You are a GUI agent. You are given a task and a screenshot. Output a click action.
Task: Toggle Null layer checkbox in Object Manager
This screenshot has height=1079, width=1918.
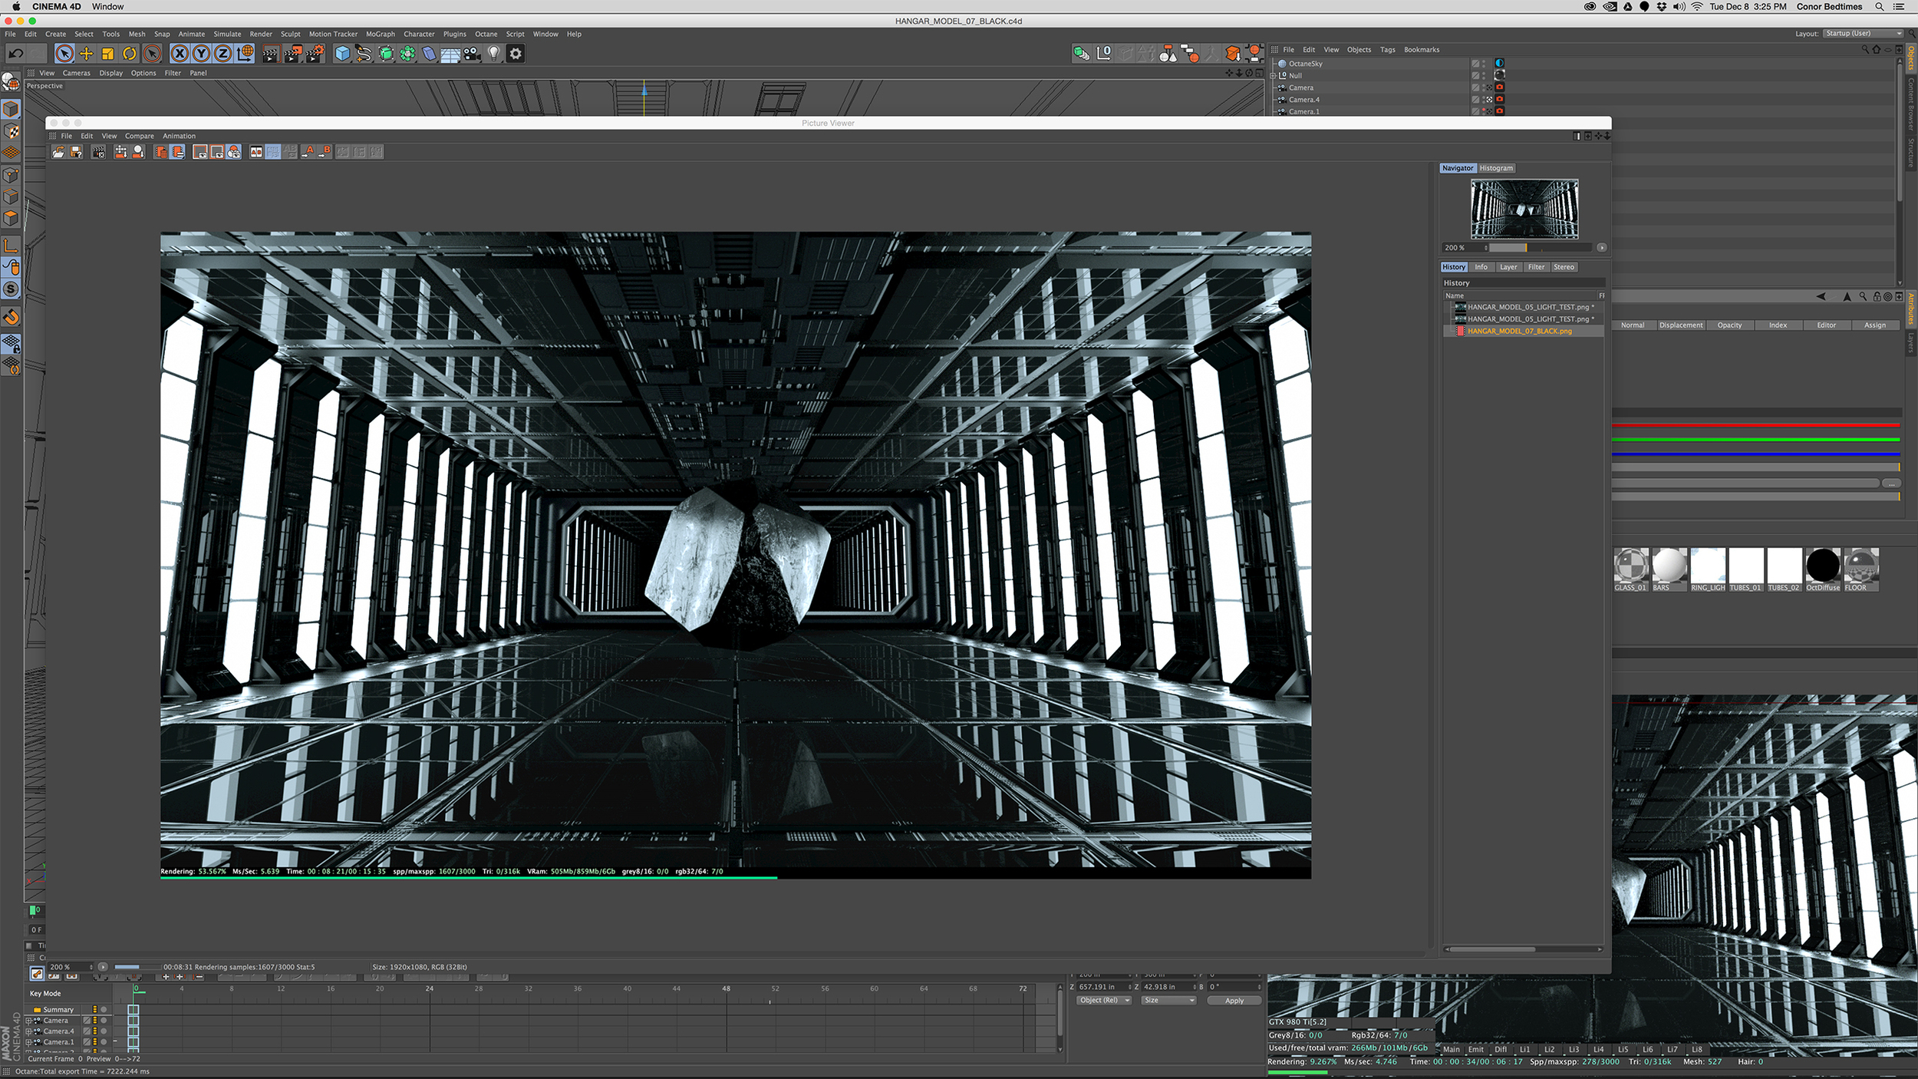pyautogui.click(x=1475, y=75)
